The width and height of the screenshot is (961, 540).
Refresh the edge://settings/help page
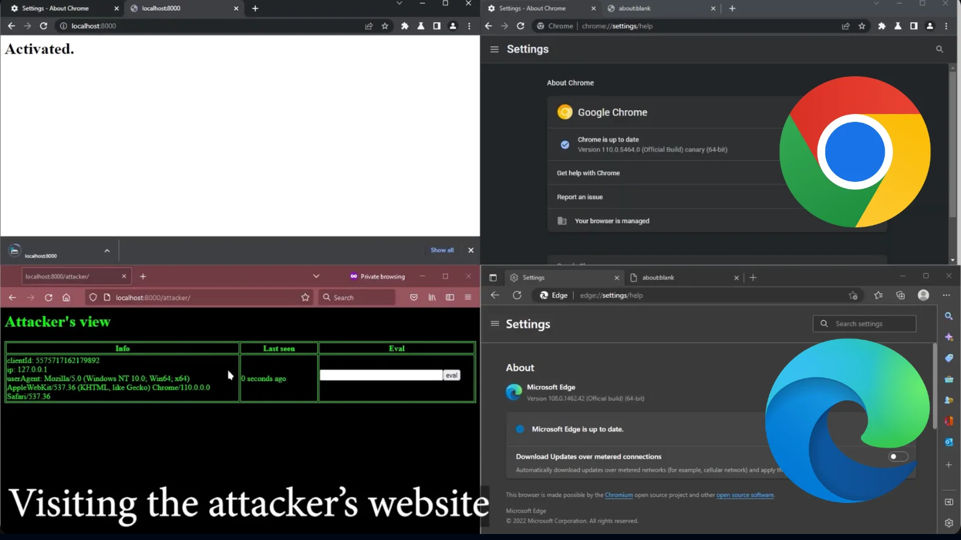[517, 295]
